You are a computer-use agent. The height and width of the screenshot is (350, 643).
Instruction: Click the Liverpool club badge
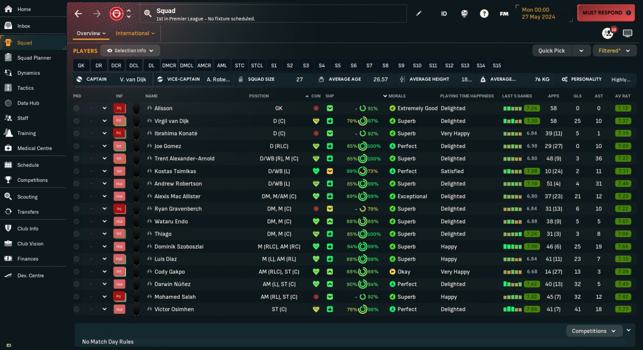[x=116, y=14]
